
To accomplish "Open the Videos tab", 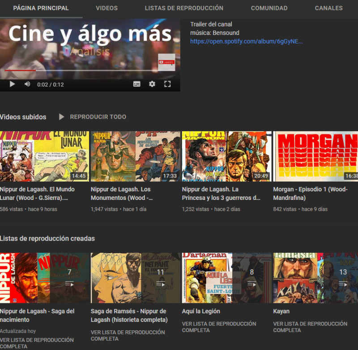I will coord(107,8).
